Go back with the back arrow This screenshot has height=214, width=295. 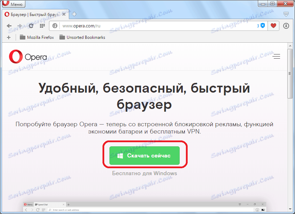9,26
